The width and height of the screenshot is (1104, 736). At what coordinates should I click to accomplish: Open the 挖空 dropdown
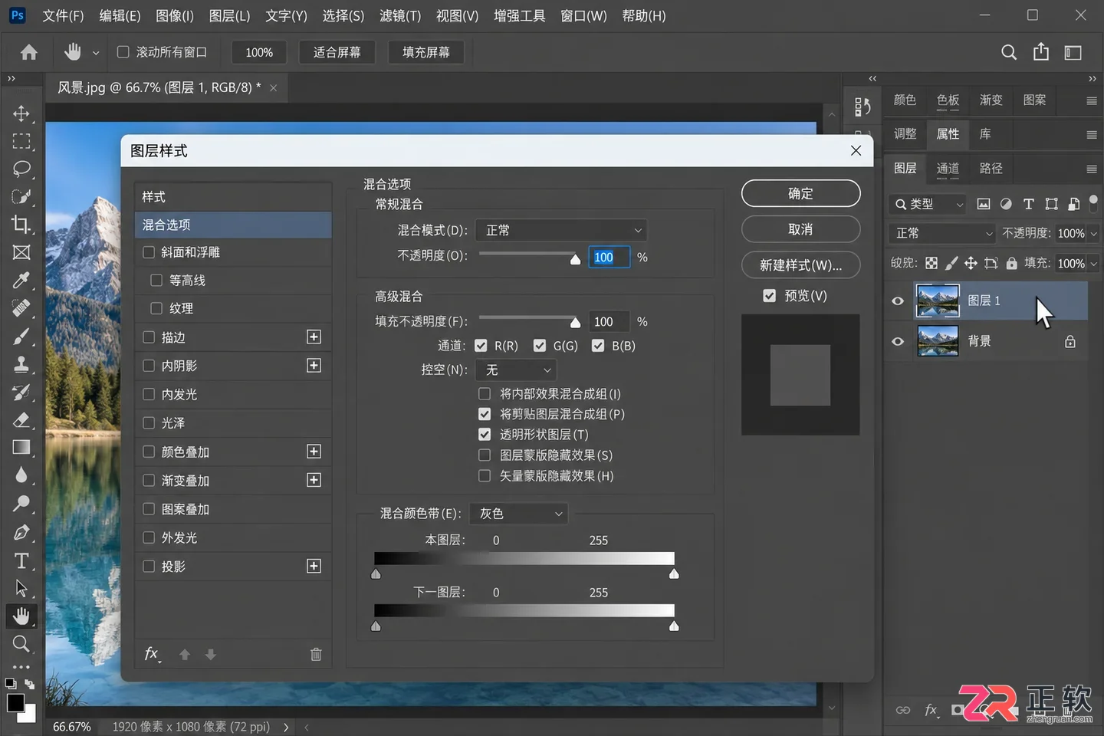click(x=516, y=370)
